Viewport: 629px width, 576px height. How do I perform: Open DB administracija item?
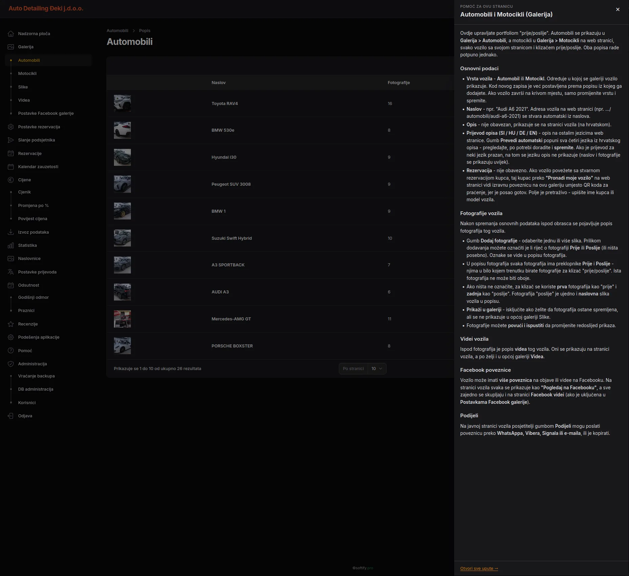36,389
